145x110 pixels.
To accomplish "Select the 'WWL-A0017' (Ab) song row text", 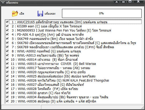I will [x=50, y=68].
